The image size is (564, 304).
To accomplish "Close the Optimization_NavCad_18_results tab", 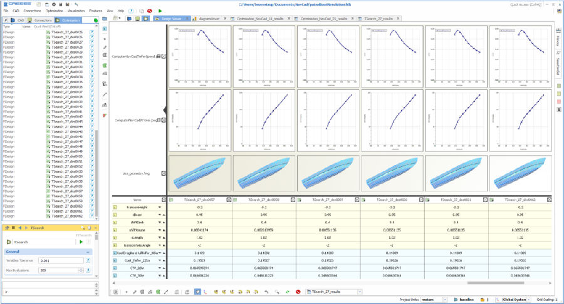I will click(289, 18).
